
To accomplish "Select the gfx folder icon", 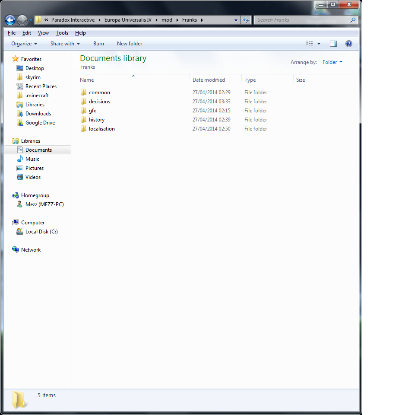I will click(83, 110).
